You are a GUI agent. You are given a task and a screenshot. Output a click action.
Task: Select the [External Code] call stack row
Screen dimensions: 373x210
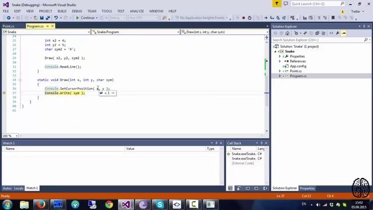coord(242,163)
